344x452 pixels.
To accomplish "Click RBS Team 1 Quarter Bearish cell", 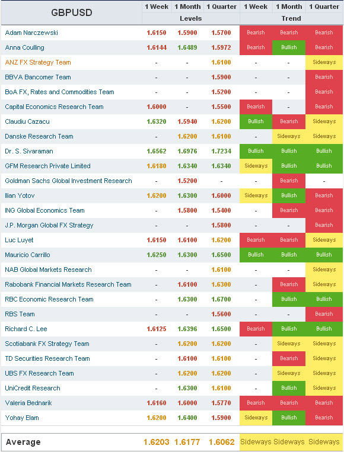I will [324, 314].
